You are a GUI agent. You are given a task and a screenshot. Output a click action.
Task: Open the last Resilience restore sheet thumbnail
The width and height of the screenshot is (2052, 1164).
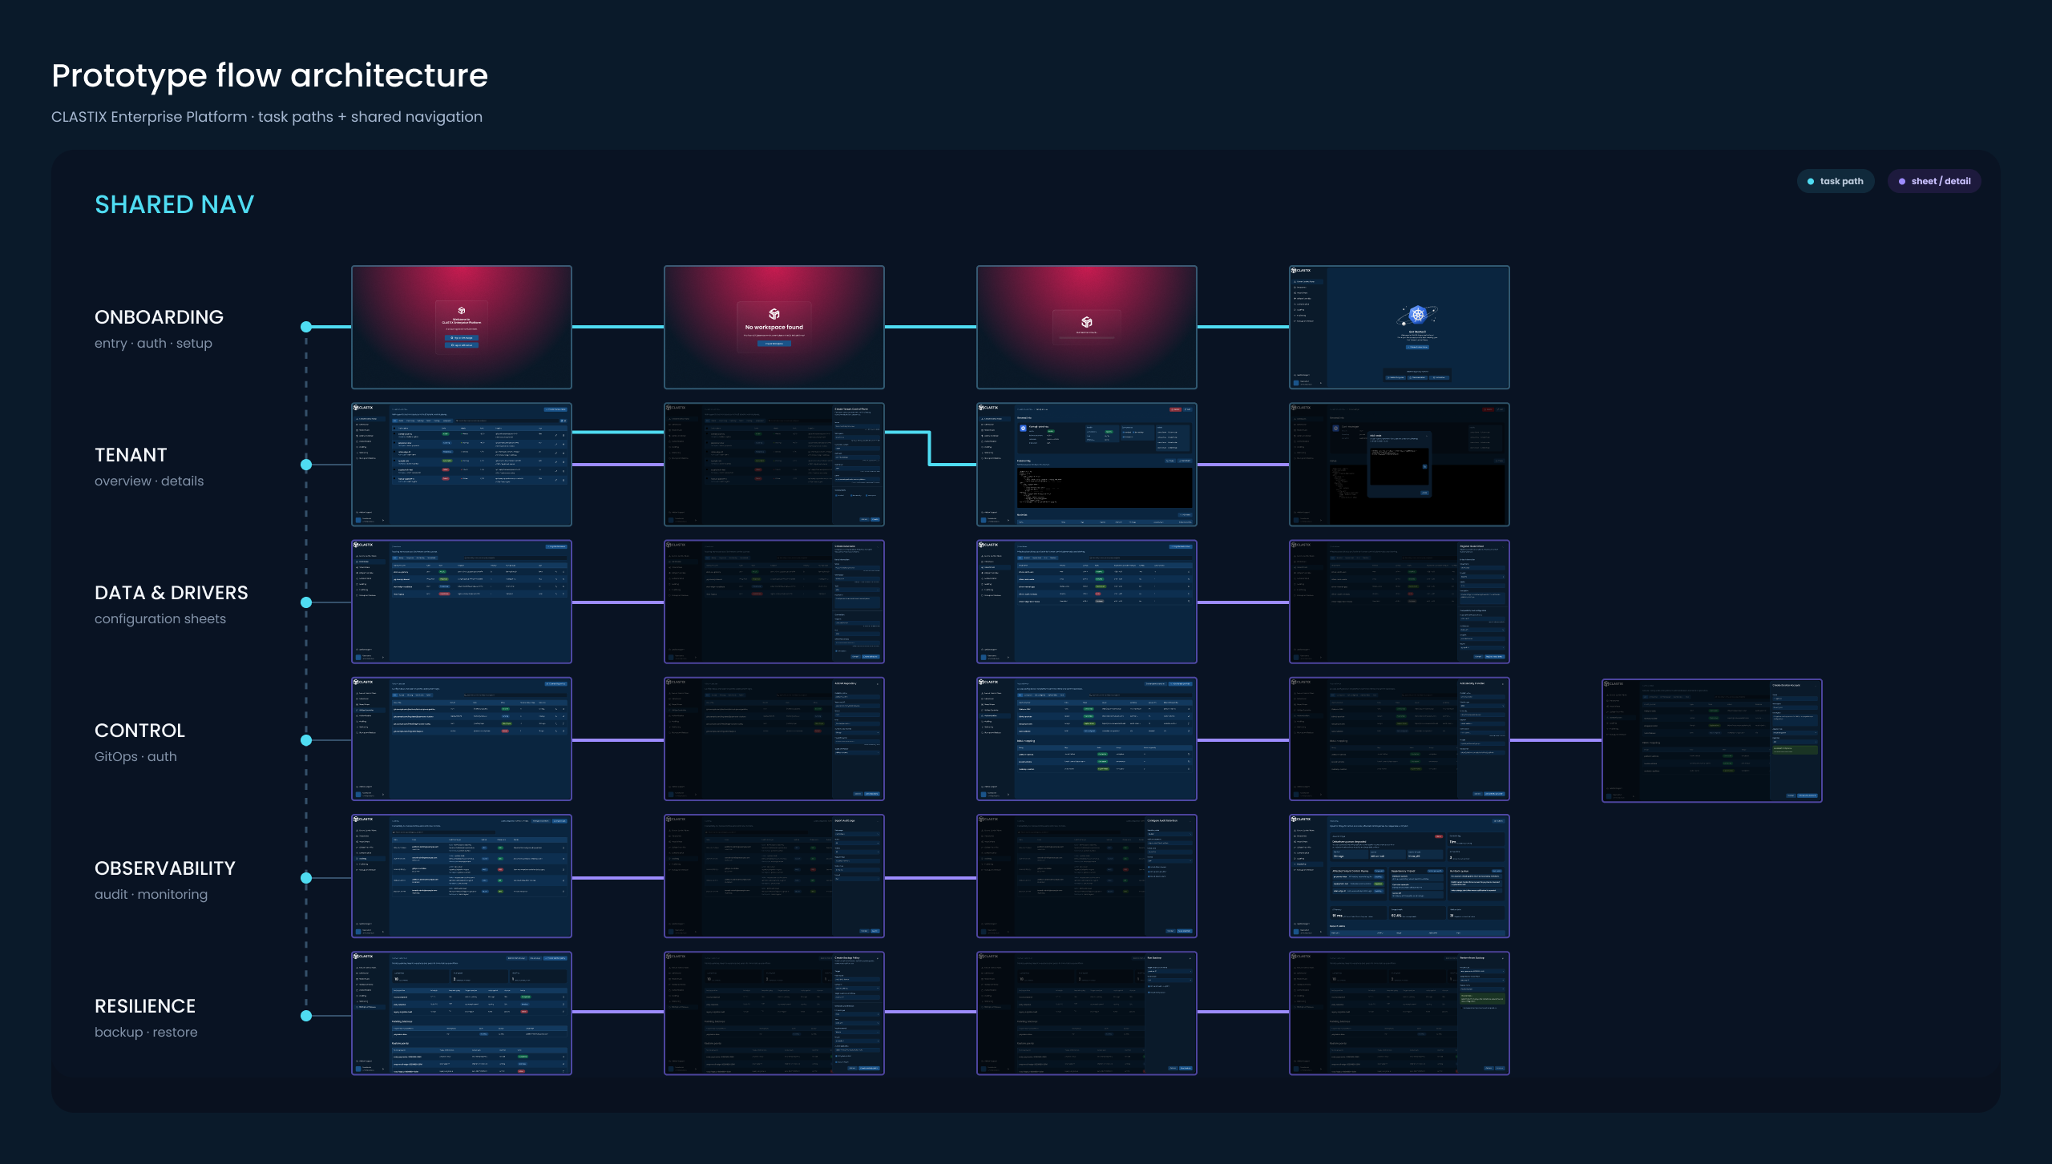[x=1400, y=1013]
